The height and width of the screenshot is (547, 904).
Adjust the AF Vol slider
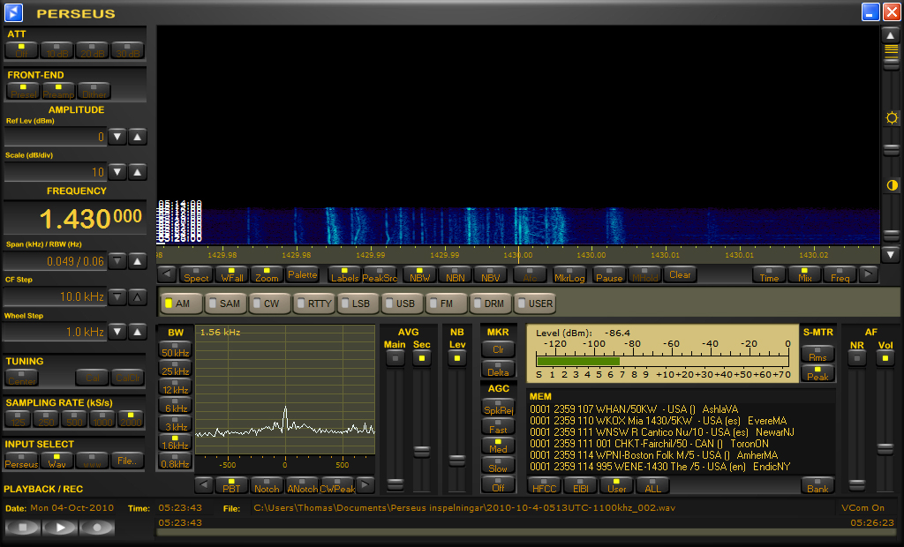[885, 448]
